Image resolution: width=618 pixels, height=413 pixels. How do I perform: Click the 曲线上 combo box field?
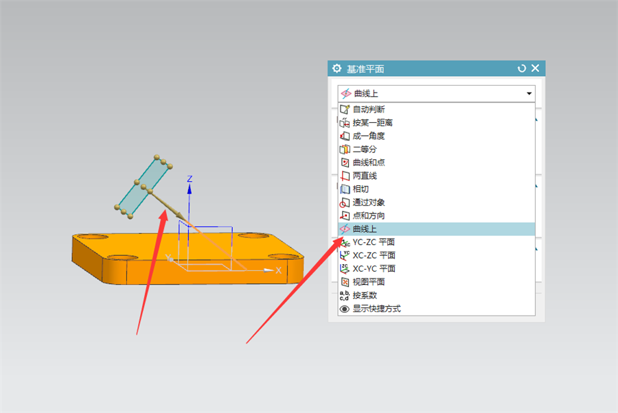click(x=436, y=94)
